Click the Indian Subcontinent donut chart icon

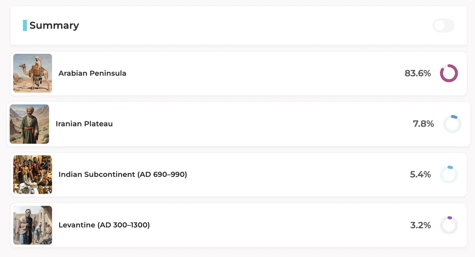(x=449, y=174)
